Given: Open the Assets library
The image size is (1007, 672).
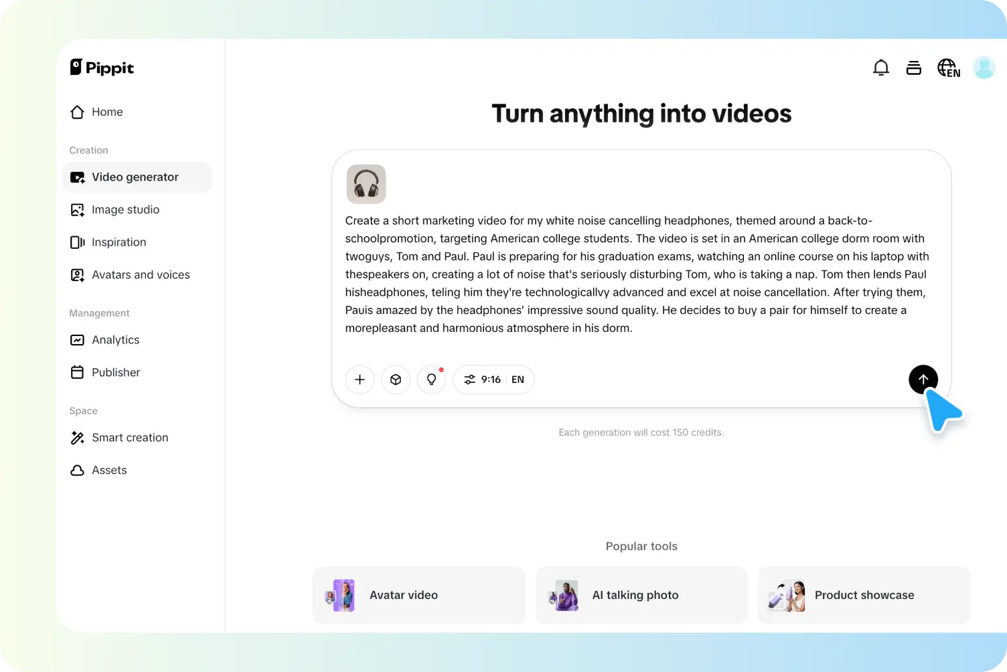Looking at the screenshot, I should pyautogui.click(x=109, y=470).
